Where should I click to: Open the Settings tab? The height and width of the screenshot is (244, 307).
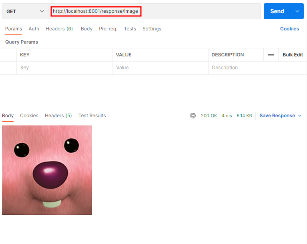point(152,29)
